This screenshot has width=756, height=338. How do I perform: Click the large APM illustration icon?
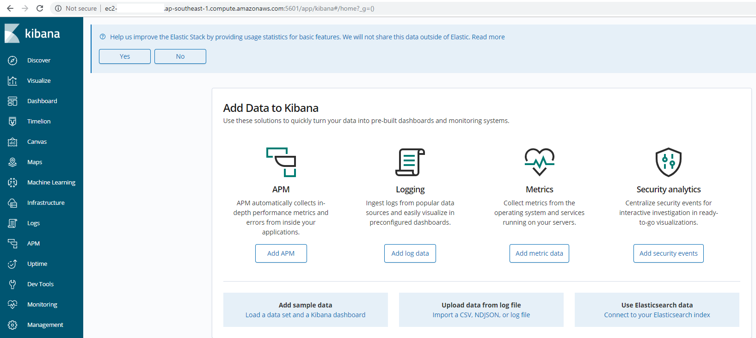(281, 162)
